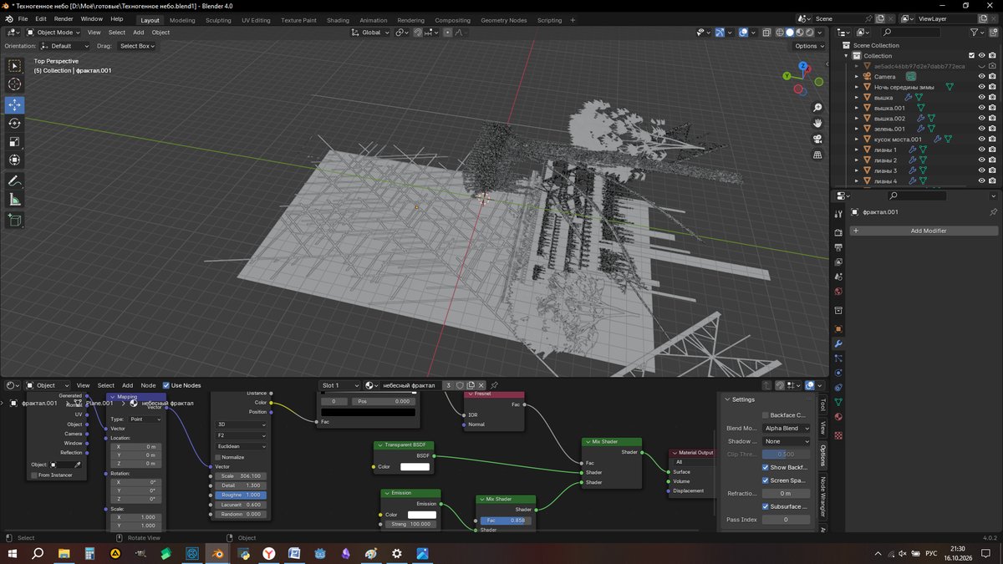The width and height of the screenshot is (1003, 564).
Task: Pick the Measure ruler tool
Action: click(15, 200)
